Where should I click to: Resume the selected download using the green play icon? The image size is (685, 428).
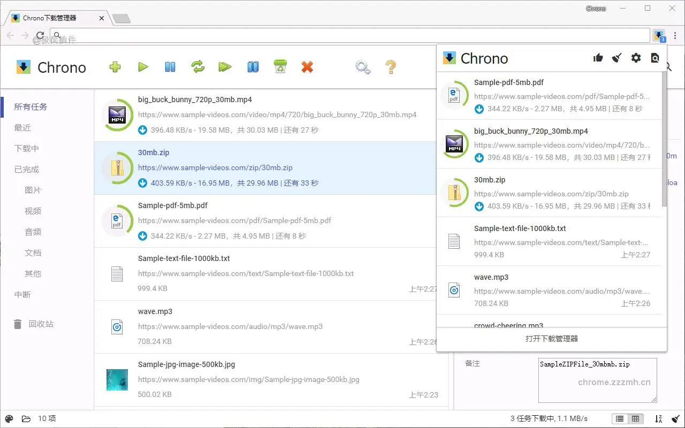pos(142,67)
